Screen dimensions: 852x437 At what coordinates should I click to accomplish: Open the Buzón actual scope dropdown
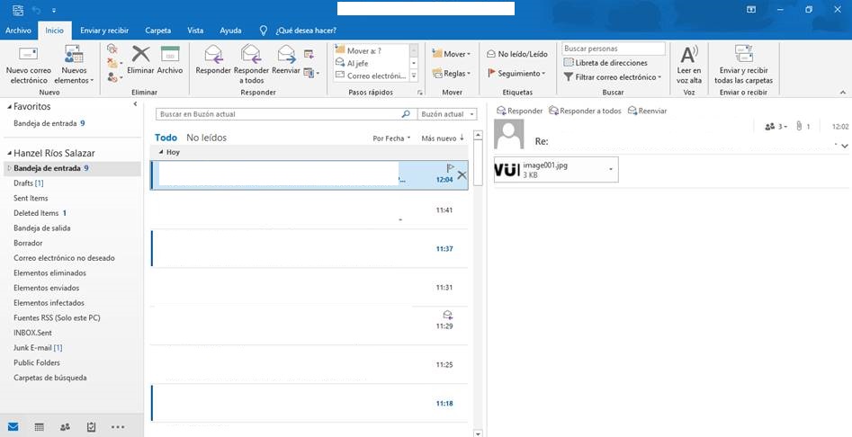click(447, 114)
